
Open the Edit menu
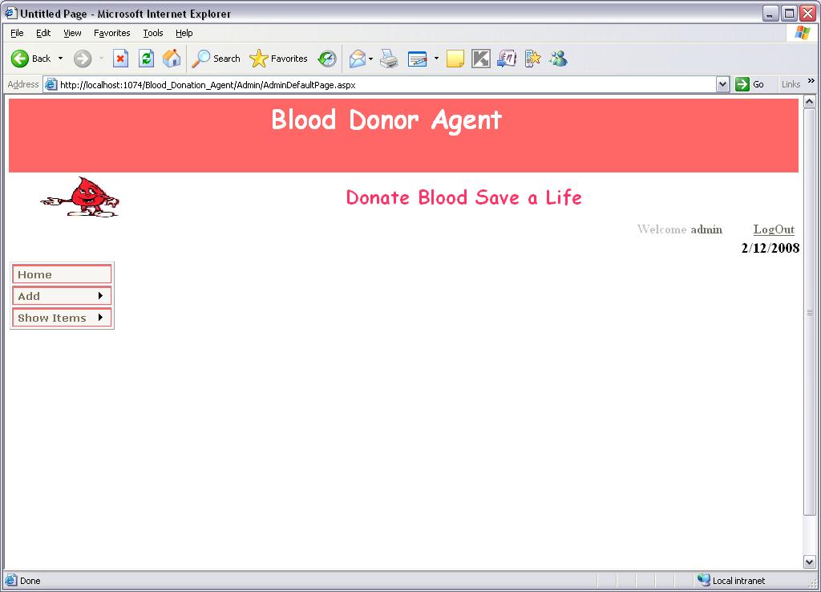[x=43, y=33]
